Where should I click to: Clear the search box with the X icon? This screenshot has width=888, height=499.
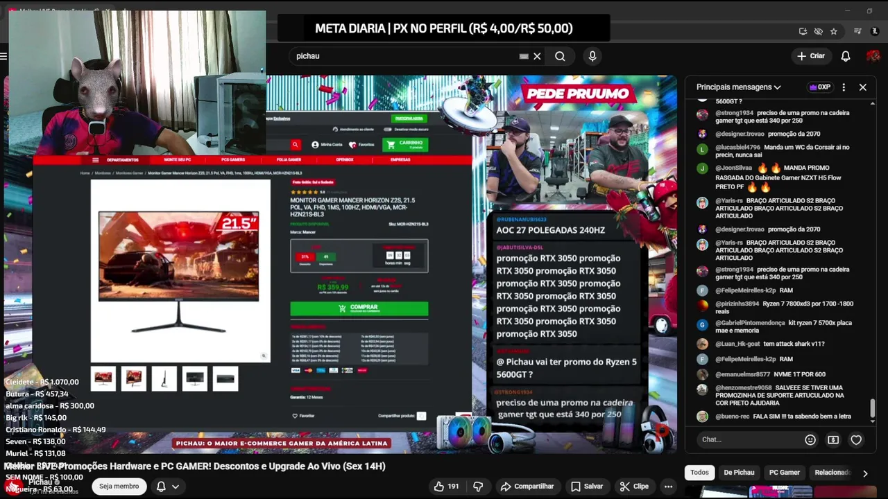point(537,56)
